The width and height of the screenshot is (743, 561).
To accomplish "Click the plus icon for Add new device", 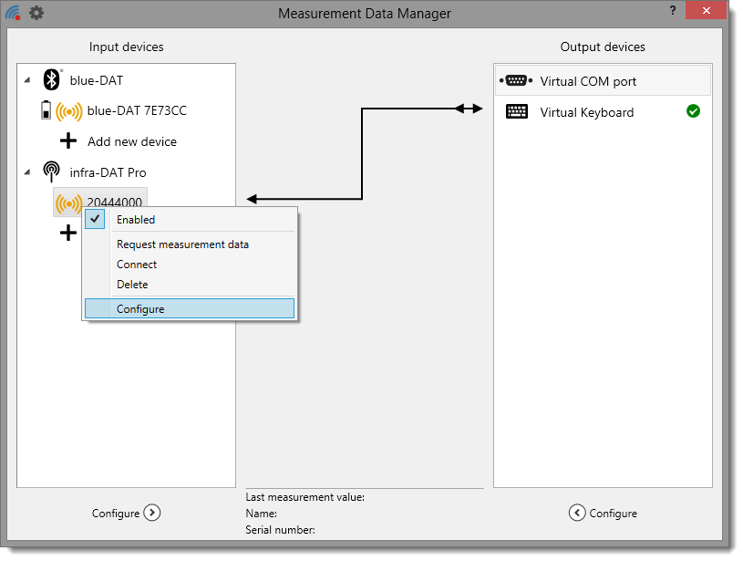I will [x=68, y=141].
